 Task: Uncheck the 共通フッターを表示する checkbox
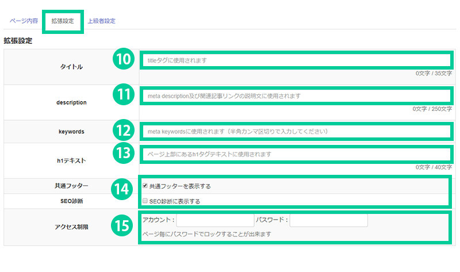pos(145,186)
